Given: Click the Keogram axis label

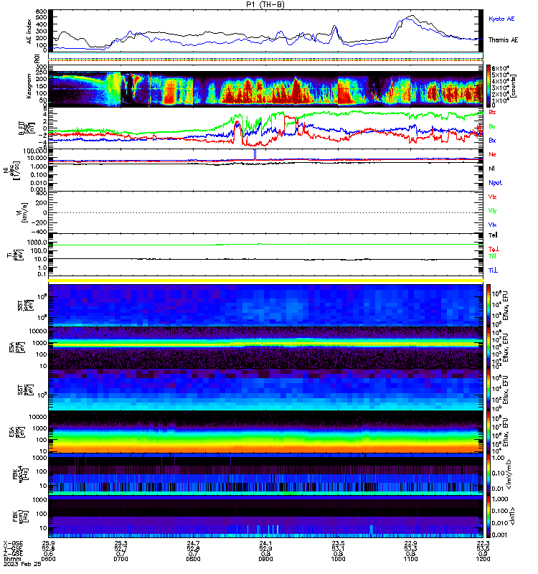Looking at the screenshot, I should [29, 87].
